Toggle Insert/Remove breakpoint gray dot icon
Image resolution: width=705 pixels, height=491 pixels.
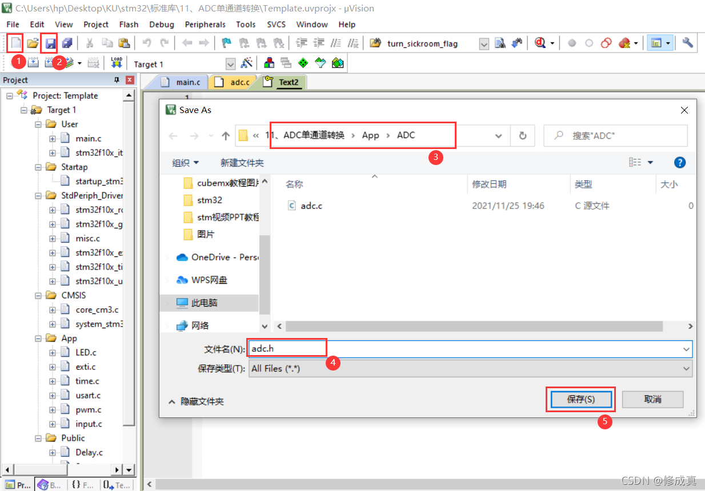572,43
